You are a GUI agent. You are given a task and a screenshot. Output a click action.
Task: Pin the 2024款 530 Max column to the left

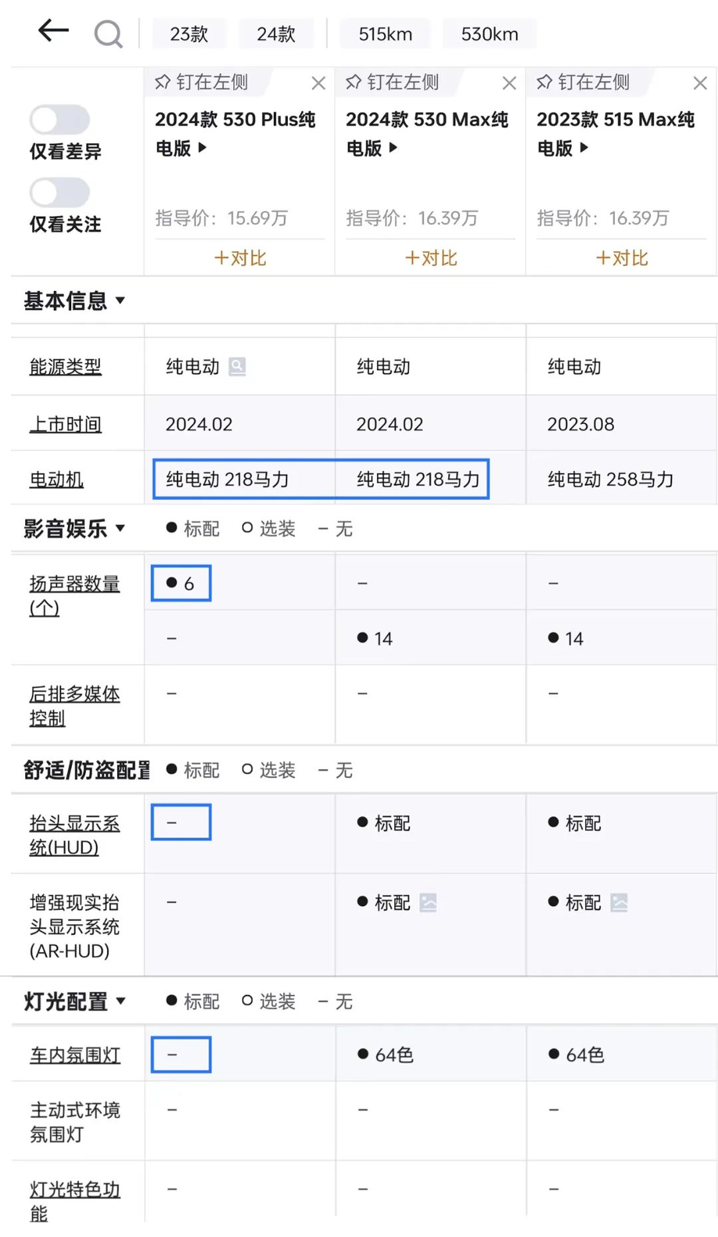(x=392, y=82)
